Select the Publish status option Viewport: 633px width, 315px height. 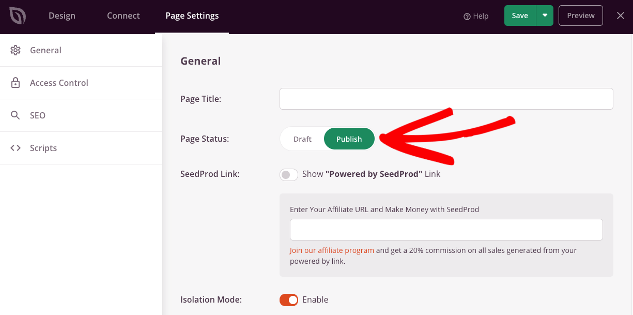pyautogui.click(x=349, y=139)
